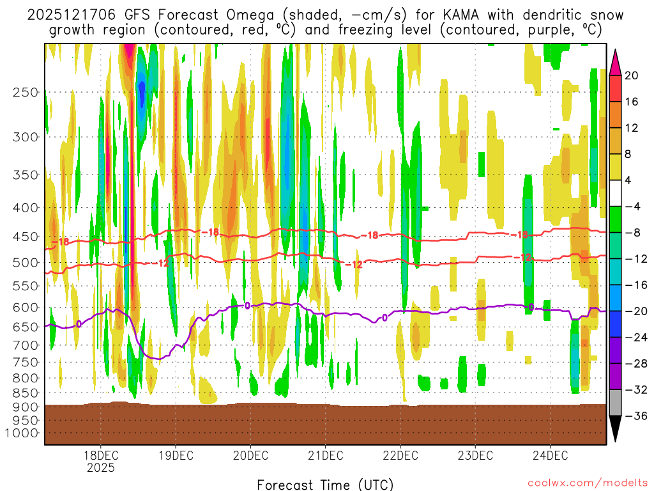Click the 500 pressure level label
Image resolution: width=654 pixels, height=491 pixels.
(x=26, y=263)
